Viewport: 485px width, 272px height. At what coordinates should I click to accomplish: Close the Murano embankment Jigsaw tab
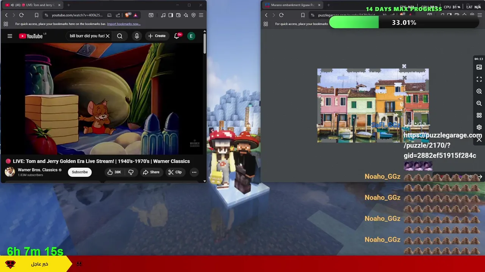point(319,5)
